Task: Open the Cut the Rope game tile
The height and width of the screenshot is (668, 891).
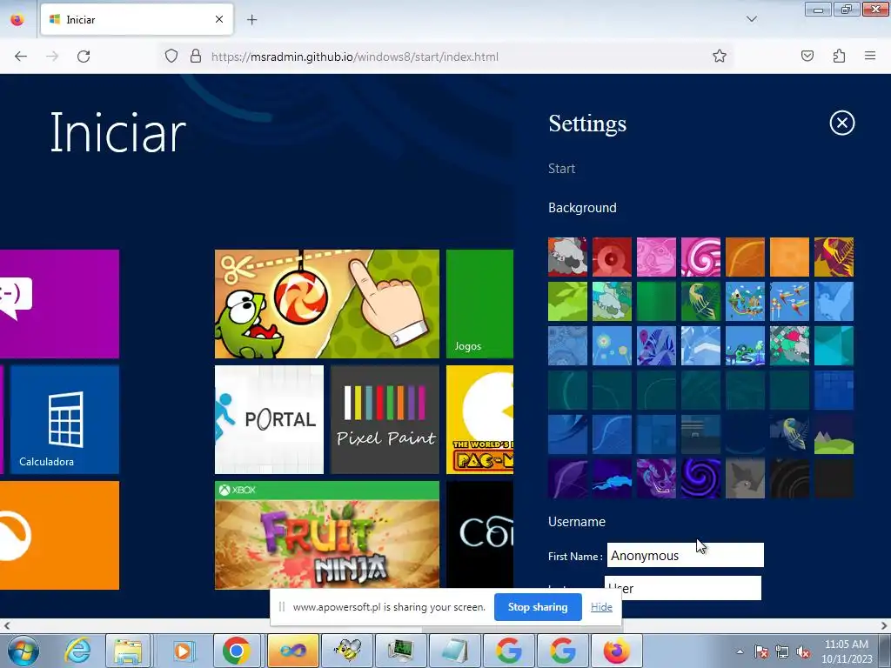Action: [x=327, y=304]
